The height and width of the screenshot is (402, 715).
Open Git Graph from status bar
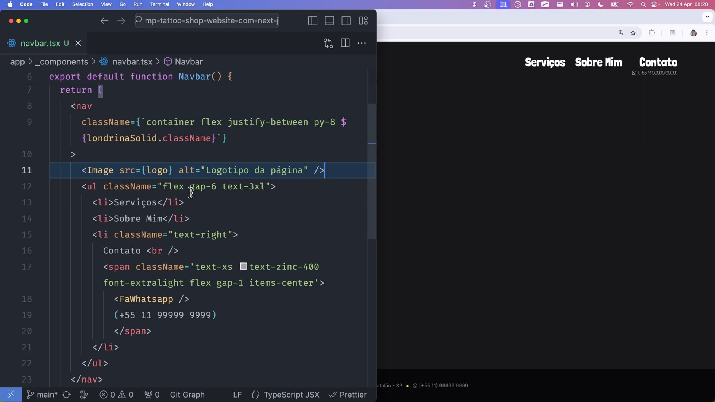click(187, 395)
